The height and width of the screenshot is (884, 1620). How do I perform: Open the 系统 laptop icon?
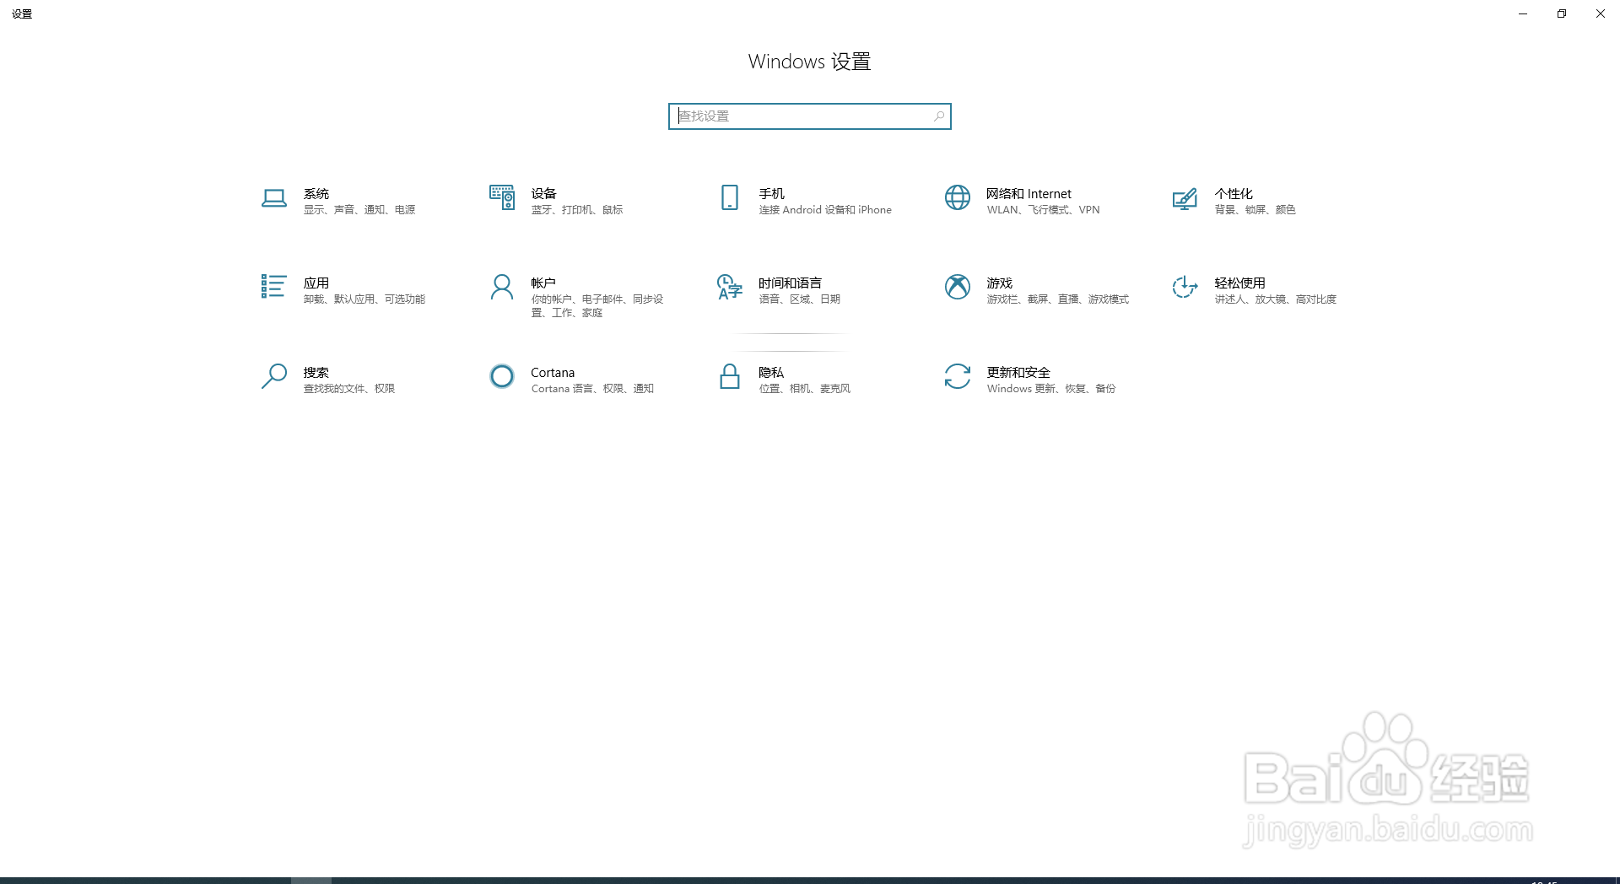(x=274, y=198)
